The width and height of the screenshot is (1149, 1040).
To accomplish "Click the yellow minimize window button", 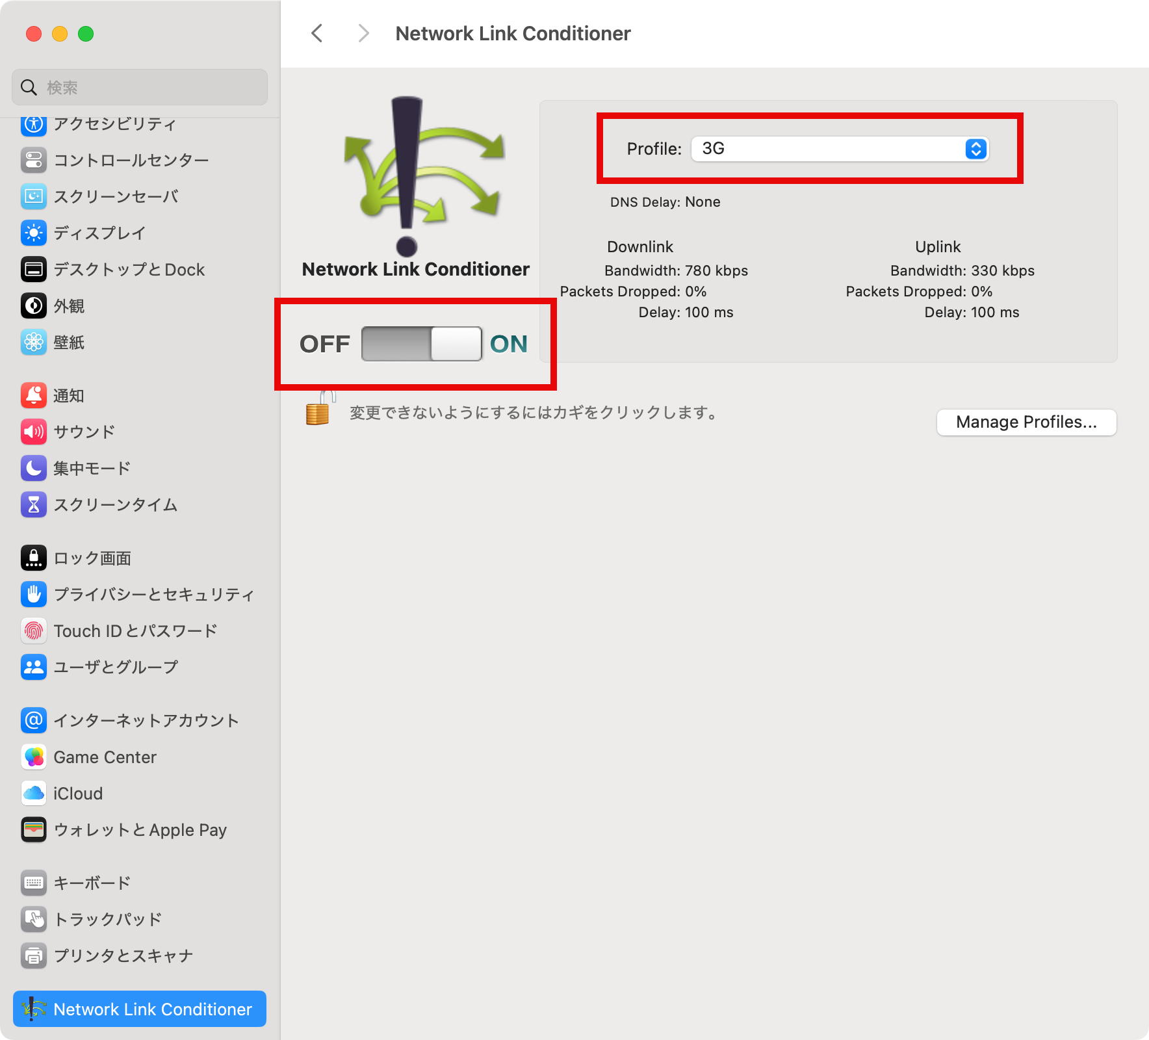I will (60, 34).
